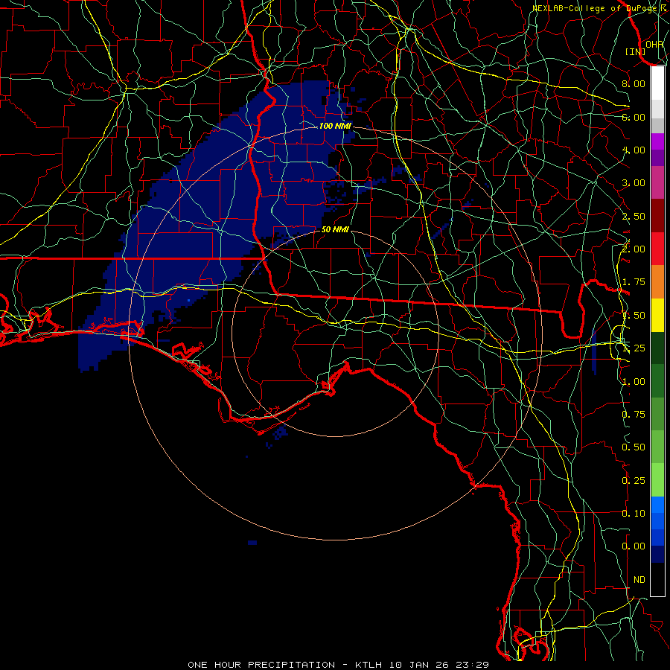Screen dimensions: 670x670
Task: Select the pink 3.00 inch legend swatch
Action: click(x=657, y=182)
